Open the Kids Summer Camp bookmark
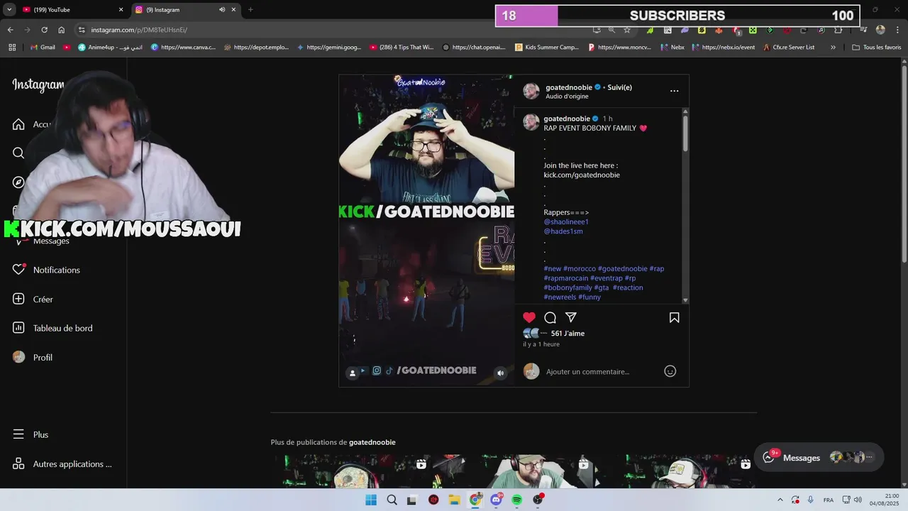The image size is (908, 511). point(547,47)
